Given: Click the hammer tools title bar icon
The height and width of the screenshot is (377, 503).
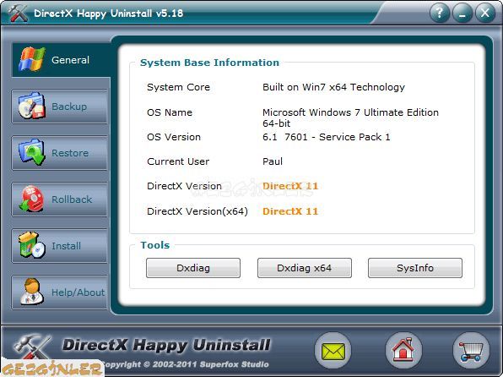Looking at the screenshot, I should [18, 13].
